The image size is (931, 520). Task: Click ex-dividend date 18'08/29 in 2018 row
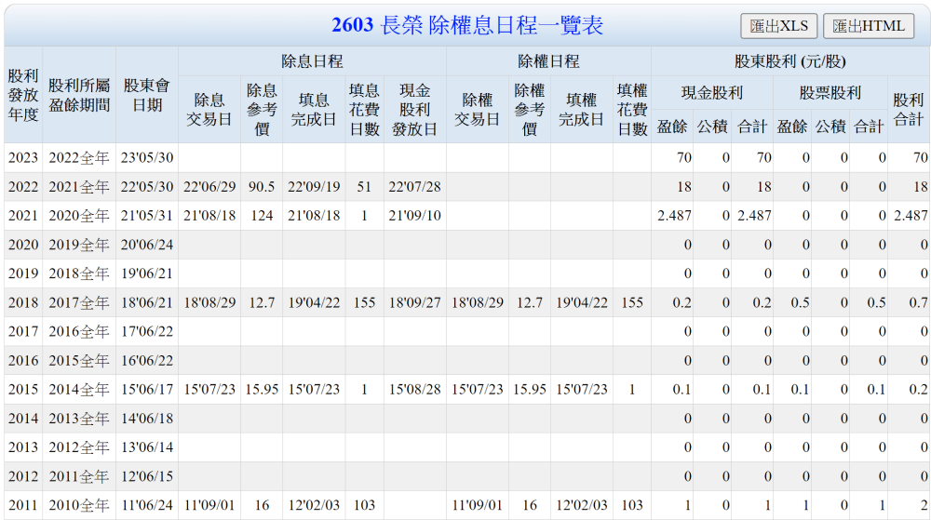pos(209,303)
